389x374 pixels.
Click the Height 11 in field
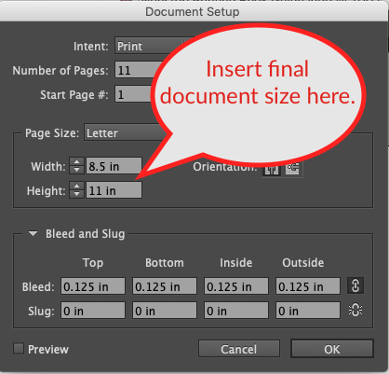pos(114,190)
